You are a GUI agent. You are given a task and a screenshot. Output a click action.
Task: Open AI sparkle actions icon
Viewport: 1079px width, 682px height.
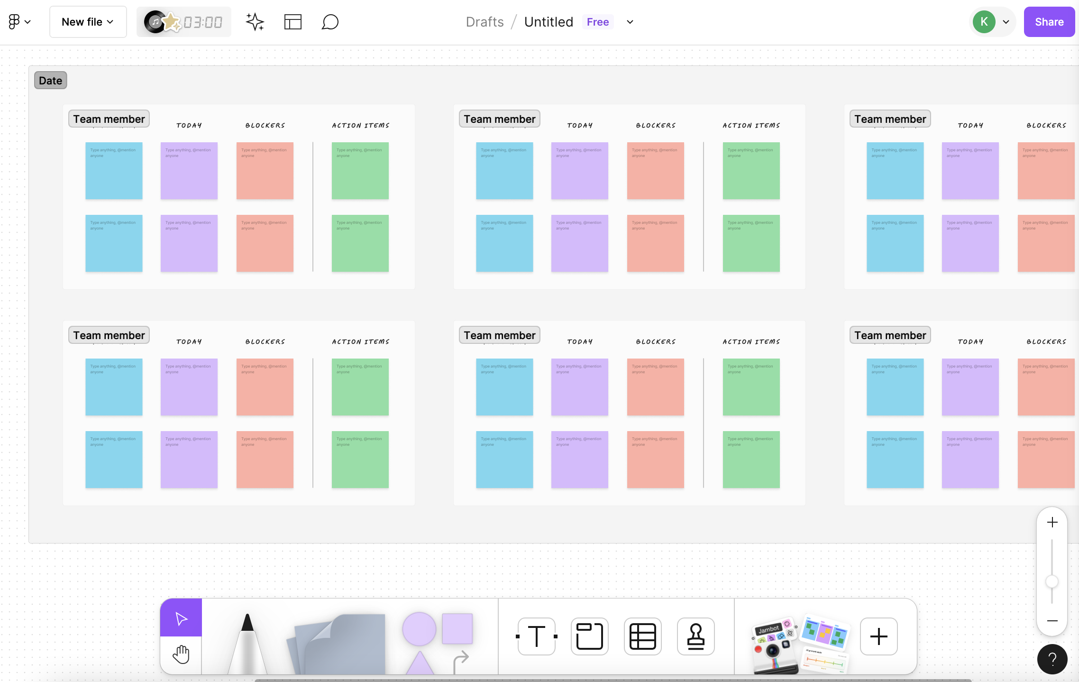[x=255, y=22]
